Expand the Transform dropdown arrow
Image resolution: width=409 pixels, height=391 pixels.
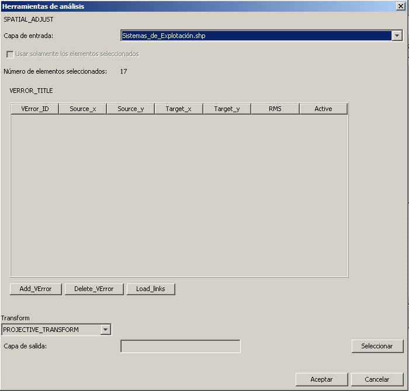pos(105,330)
